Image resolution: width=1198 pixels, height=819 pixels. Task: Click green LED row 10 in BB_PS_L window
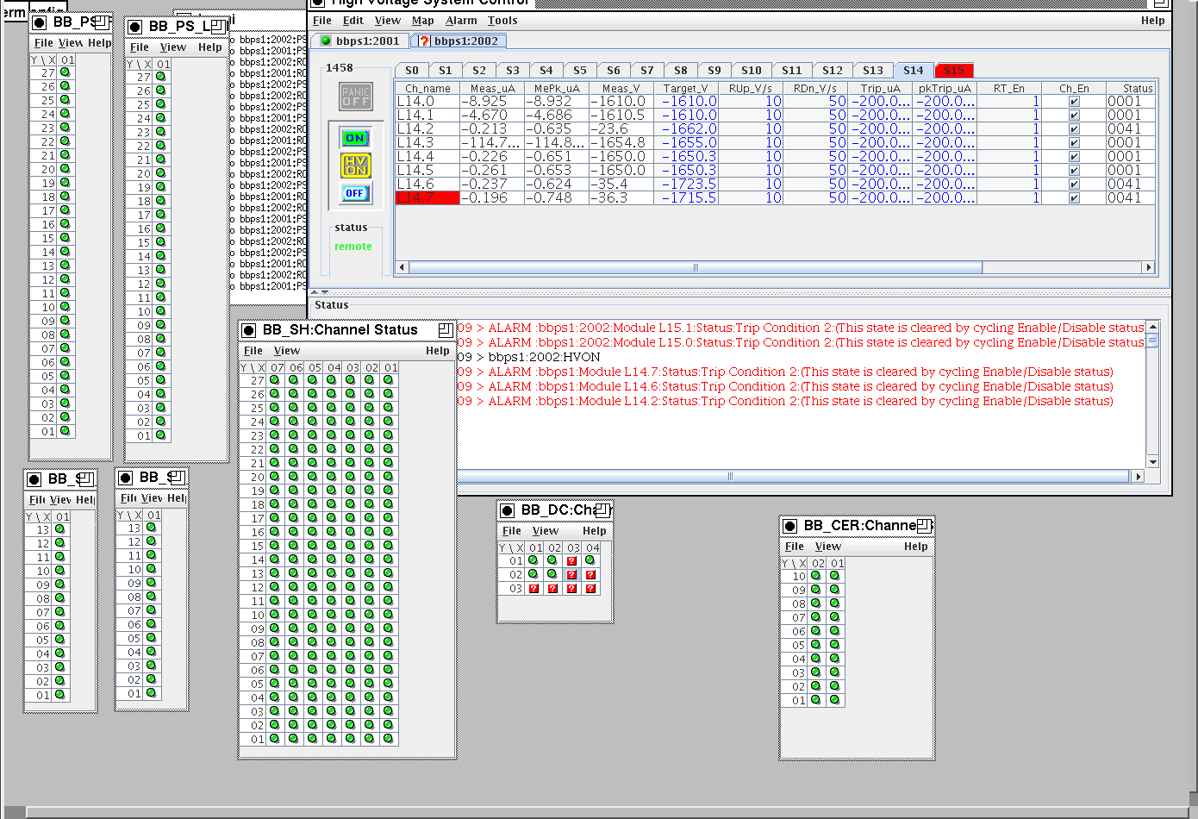pyautogui.click(x=161, y=311)
